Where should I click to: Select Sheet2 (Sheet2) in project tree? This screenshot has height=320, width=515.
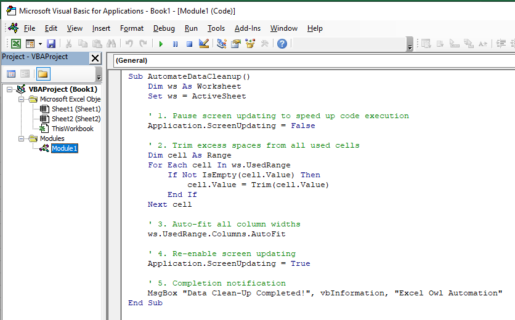[x=76, y=119]
